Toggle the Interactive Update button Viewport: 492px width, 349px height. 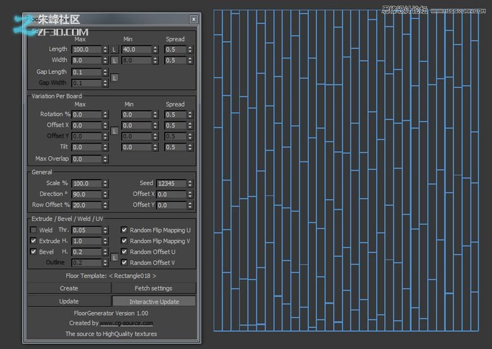[154, 302]
